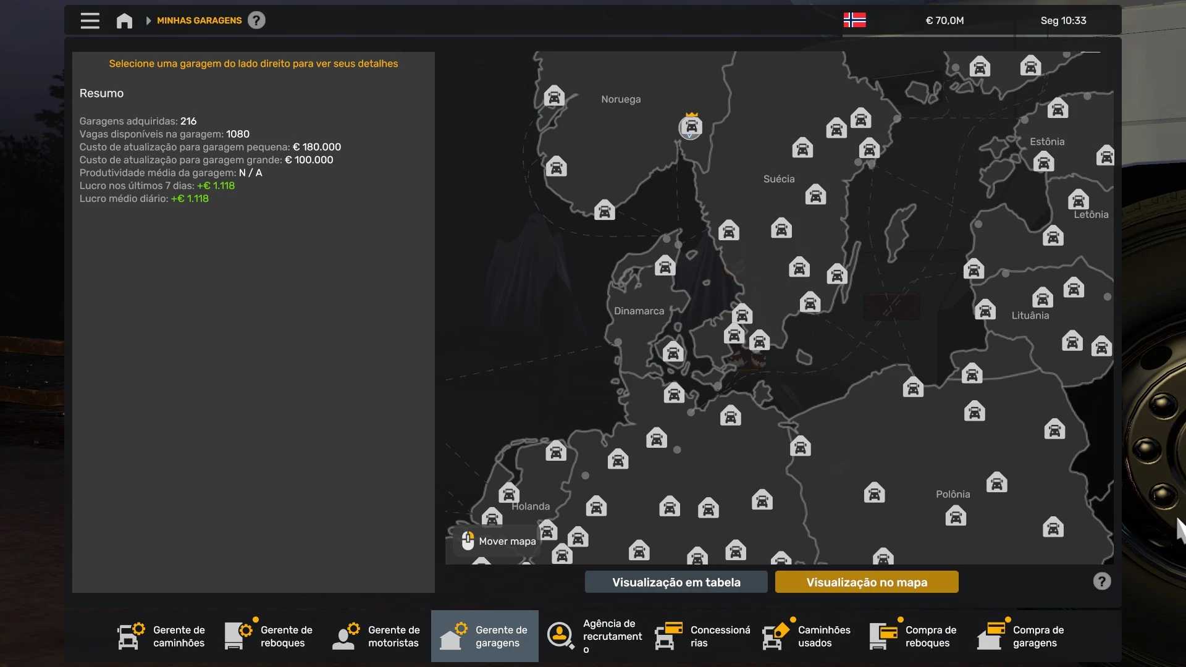Open Gerente de motoristas tab
This screenshot has height=667, width=1186.
coord(377,636)
